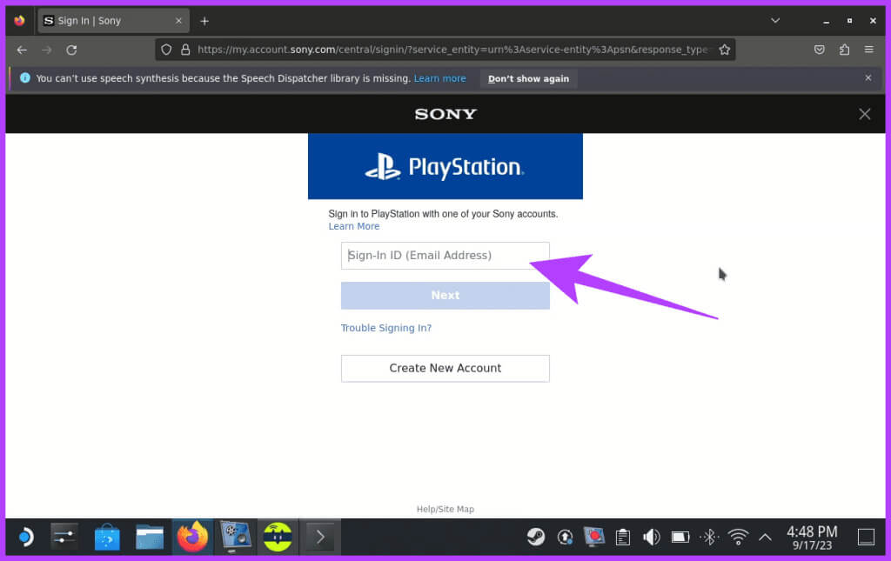Close the Sign In | Sony tab
Viewport: 891px width, 561px height.
[x=178, y=21]
